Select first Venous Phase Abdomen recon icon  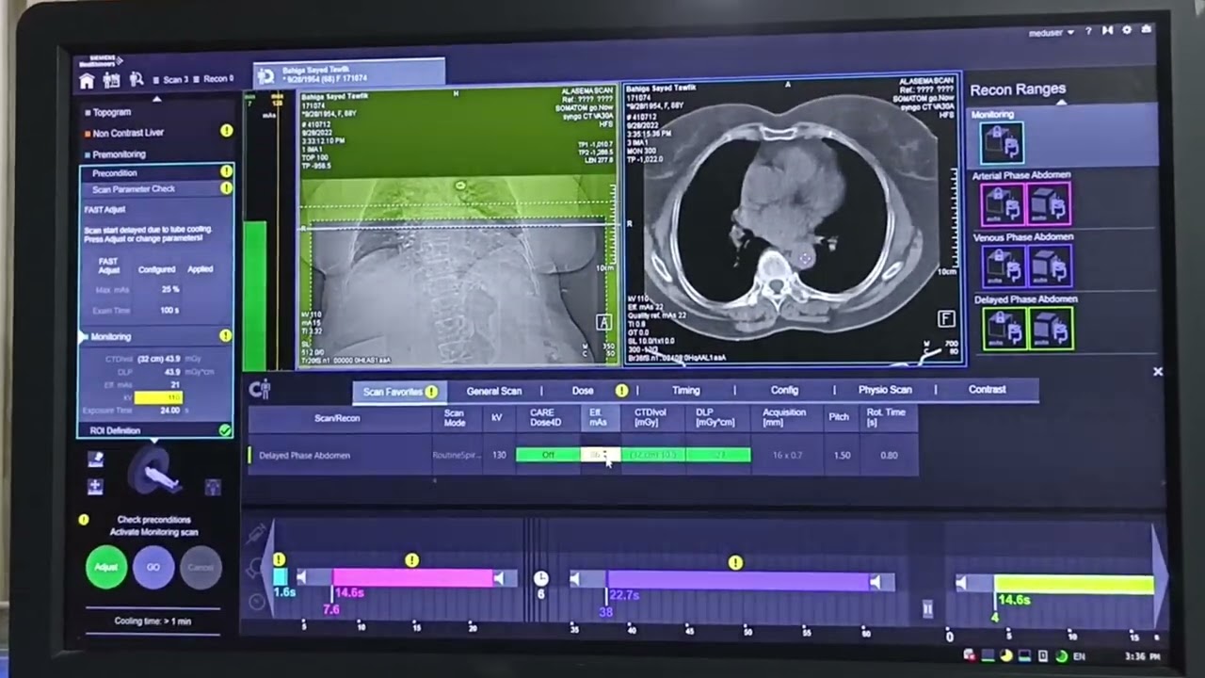(x=1003, y=266)
